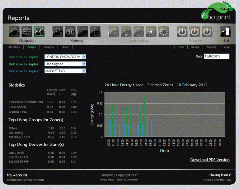
Task: Click the Home navigation icon
Action: 14,32
